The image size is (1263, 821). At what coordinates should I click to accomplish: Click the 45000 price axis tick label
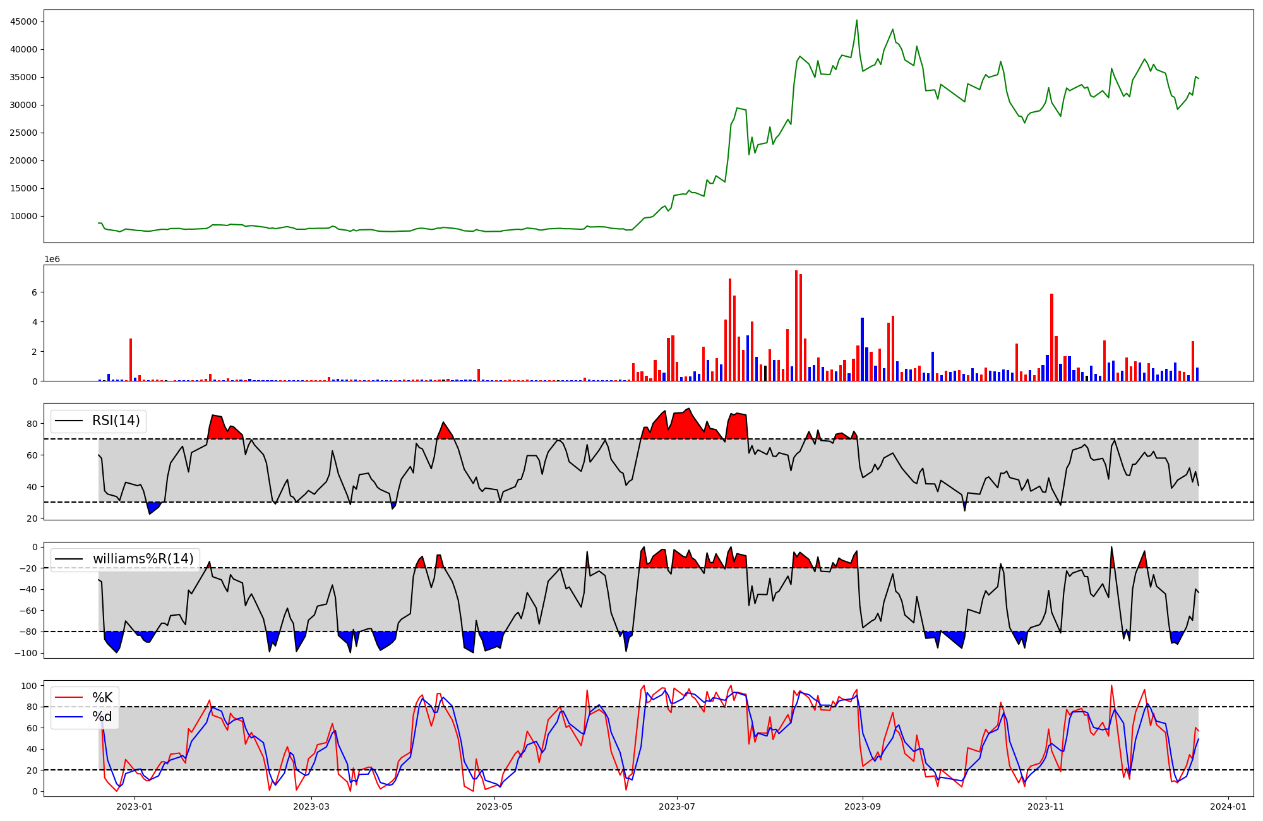click(x=24, y=21)
